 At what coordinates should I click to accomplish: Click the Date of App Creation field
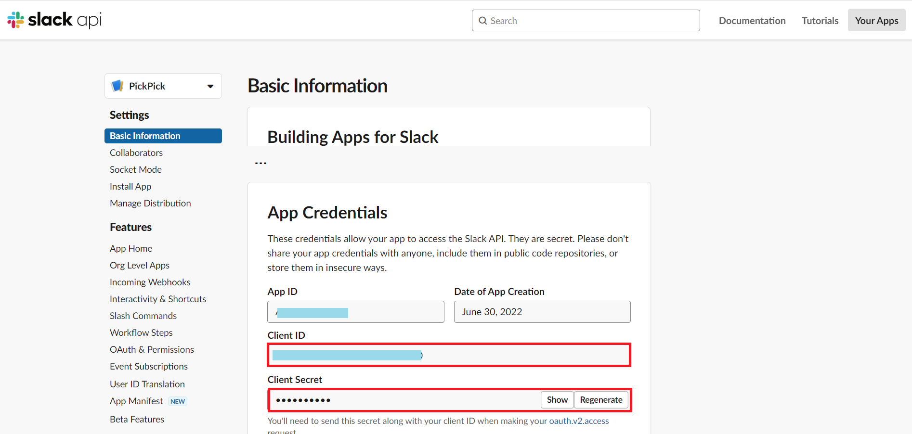click(x=542, y=312)
